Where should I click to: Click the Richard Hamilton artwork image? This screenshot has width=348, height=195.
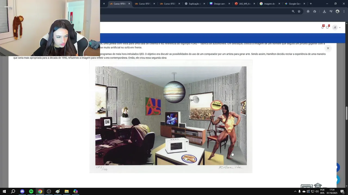(x=171, y=116)
